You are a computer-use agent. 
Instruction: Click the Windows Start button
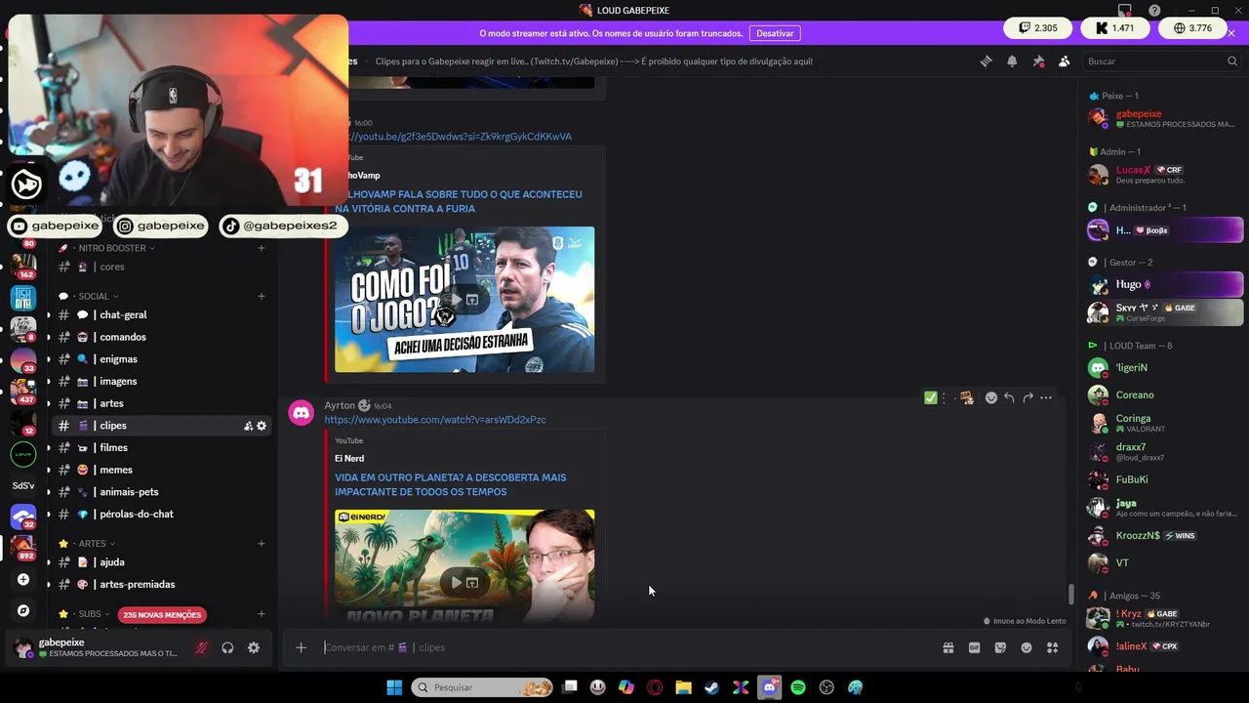tap(394, 687)
